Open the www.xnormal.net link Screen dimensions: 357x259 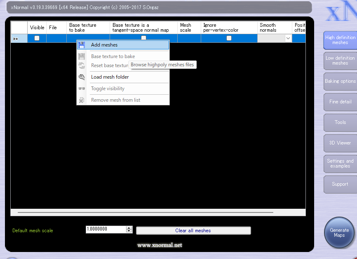click(160, 245)
